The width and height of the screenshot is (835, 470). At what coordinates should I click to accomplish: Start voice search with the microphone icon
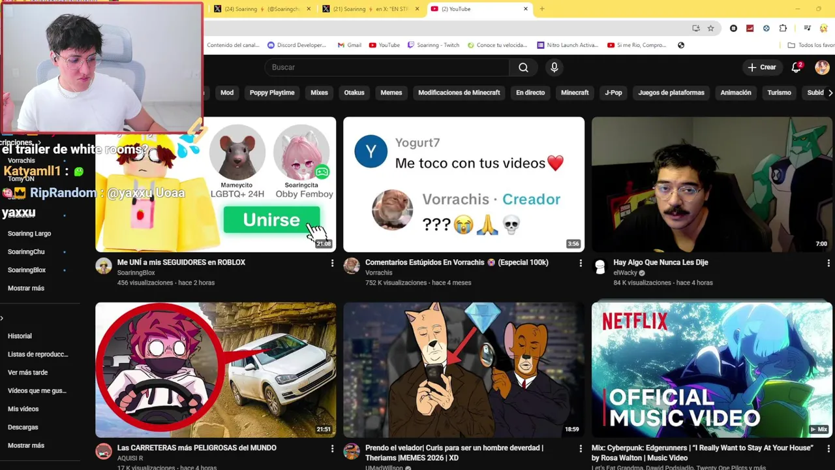pyautogui.click(x=554, y=67)
